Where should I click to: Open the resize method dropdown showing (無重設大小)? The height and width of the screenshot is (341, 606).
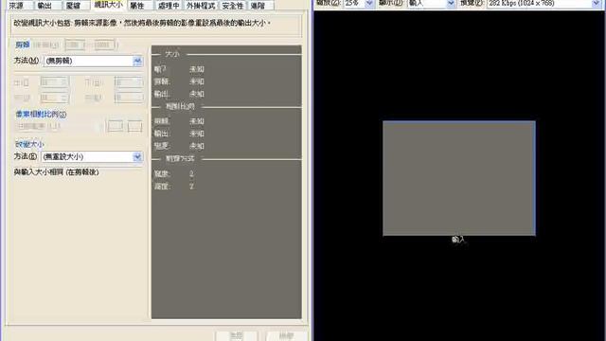92,156
